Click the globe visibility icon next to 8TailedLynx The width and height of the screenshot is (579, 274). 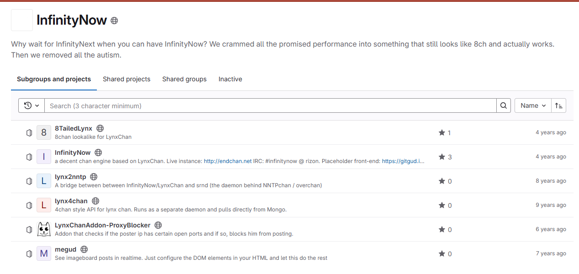click(x=100, y=128)
